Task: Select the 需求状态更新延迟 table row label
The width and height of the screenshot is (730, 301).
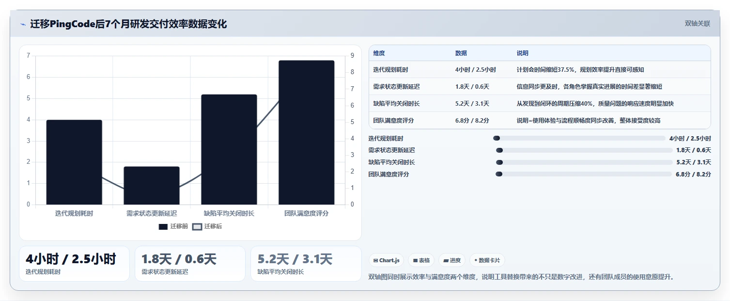Action: (396, 87)
